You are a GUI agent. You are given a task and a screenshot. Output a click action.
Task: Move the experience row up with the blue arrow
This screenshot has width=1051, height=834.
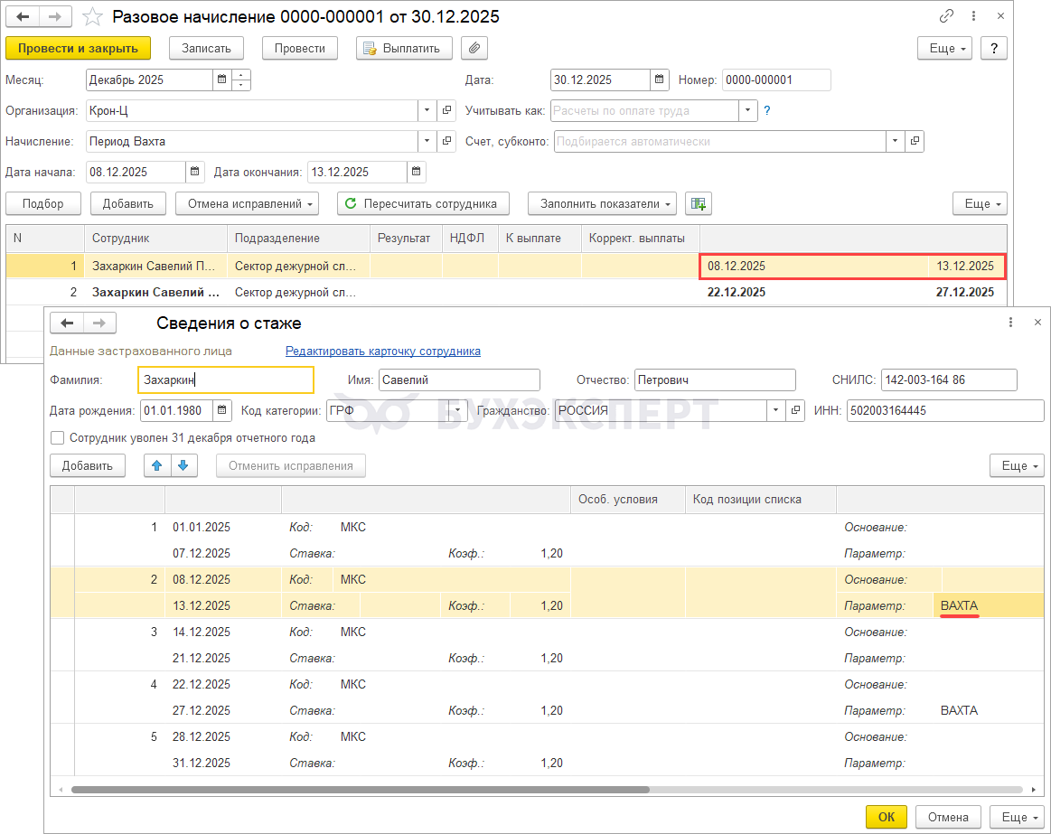[x=157, y=465]
